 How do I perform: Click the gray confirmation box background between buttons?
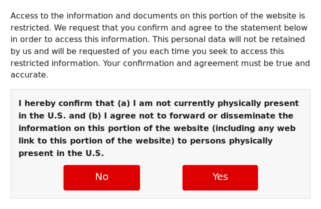click(161, 177)
